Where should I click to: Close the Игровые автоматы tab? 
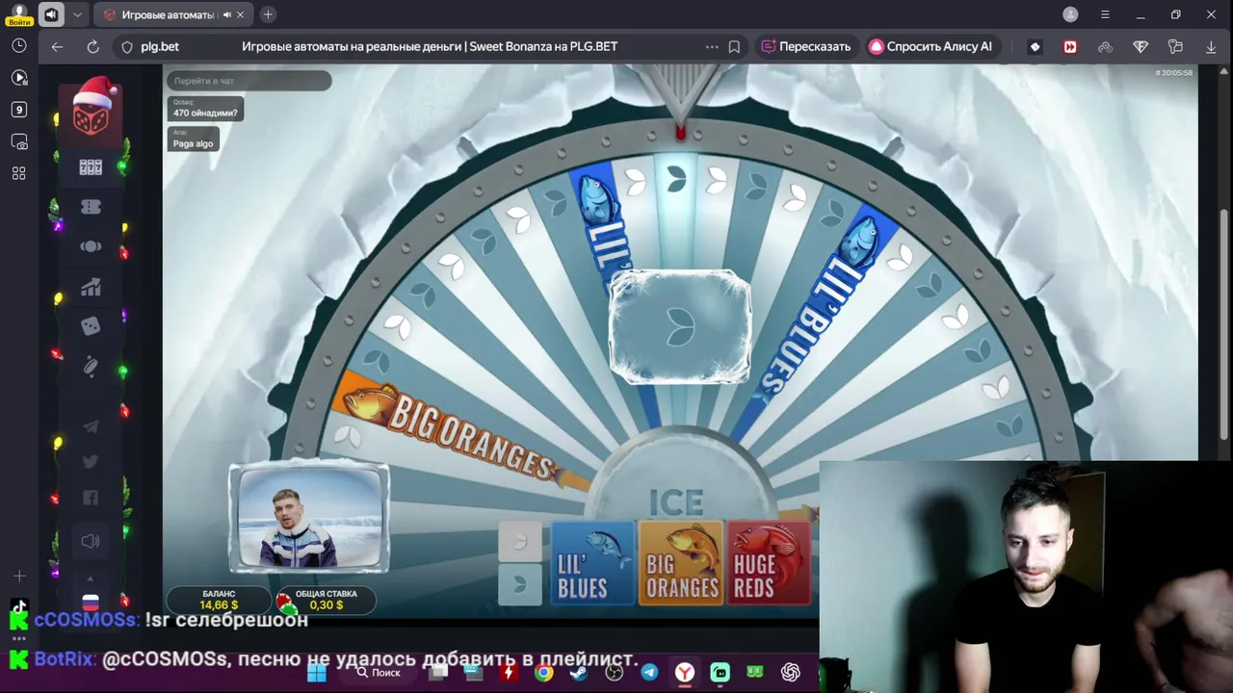tap(240, 14)
